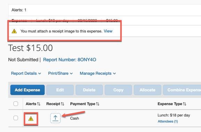This screenshot has width=201, height=132.
Task: Click the Payment Type column header label
Action: (83, 104)
